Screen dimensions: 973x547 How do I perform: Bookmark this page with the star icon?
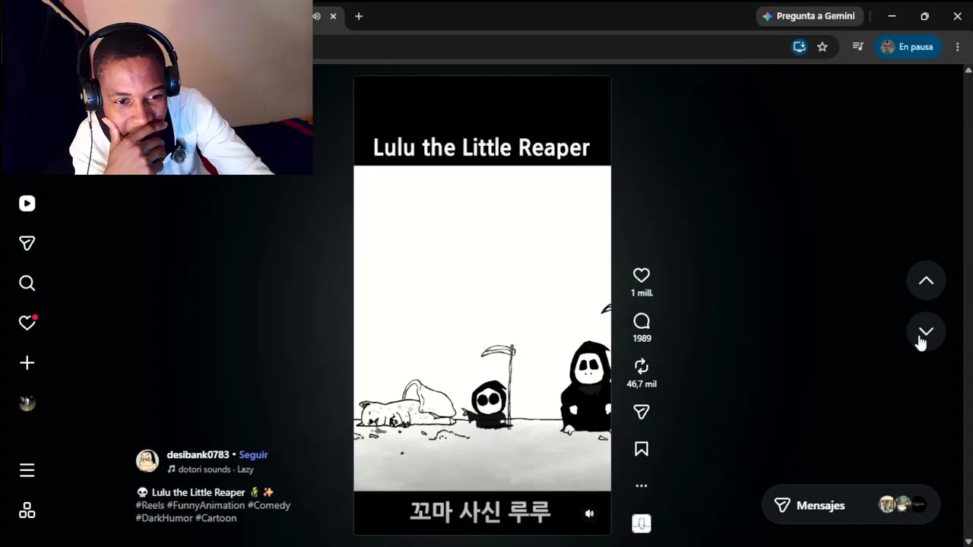pos(822,47)
